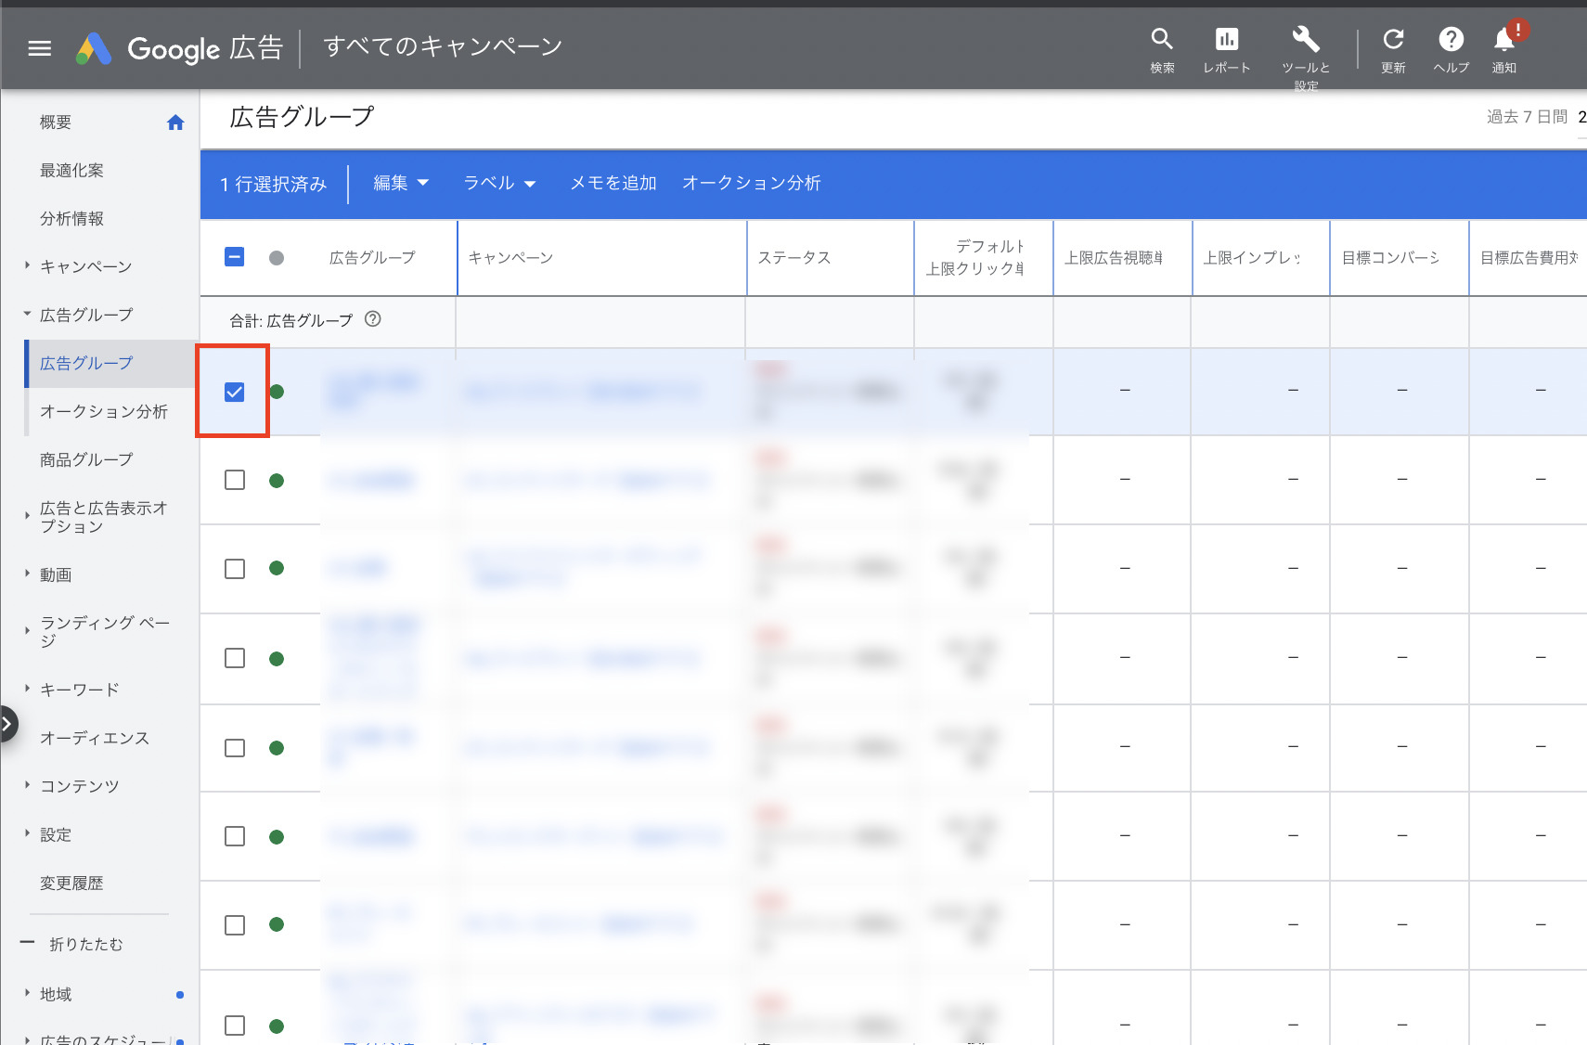
Task: Click the home icon beside 概要
Action: point(175,123)
